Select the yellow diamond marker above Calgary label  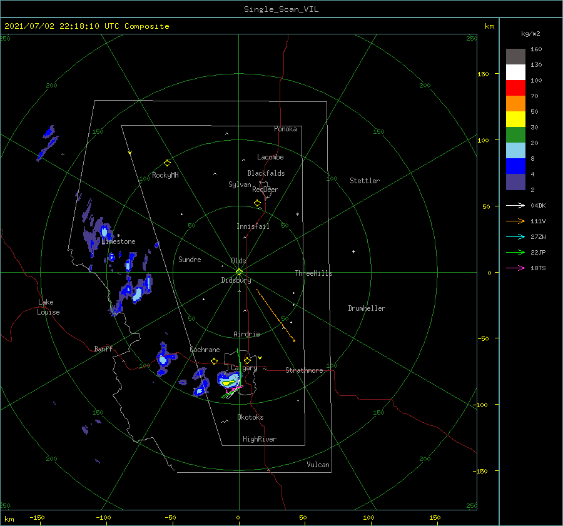(247, 360)
